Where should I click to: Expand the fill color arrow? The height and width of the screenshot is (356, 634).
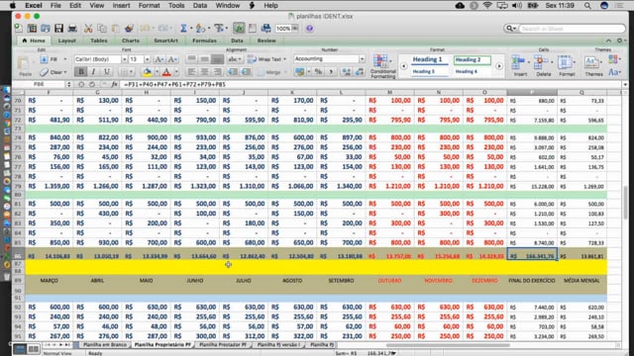pyautogui.click(x=157, y=72)
